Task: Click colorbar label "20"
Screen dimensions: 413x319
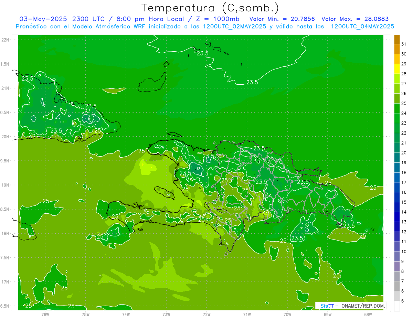Action: pyautogui.click(x=404, y=153)
